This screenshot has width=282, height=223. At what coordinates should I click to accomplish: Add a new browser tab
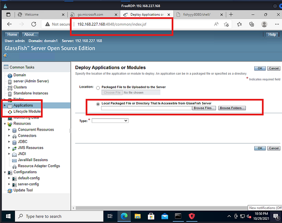point(231,14)
